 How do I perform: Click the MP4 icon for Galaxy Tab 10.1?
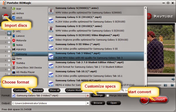tap(51, 74)
